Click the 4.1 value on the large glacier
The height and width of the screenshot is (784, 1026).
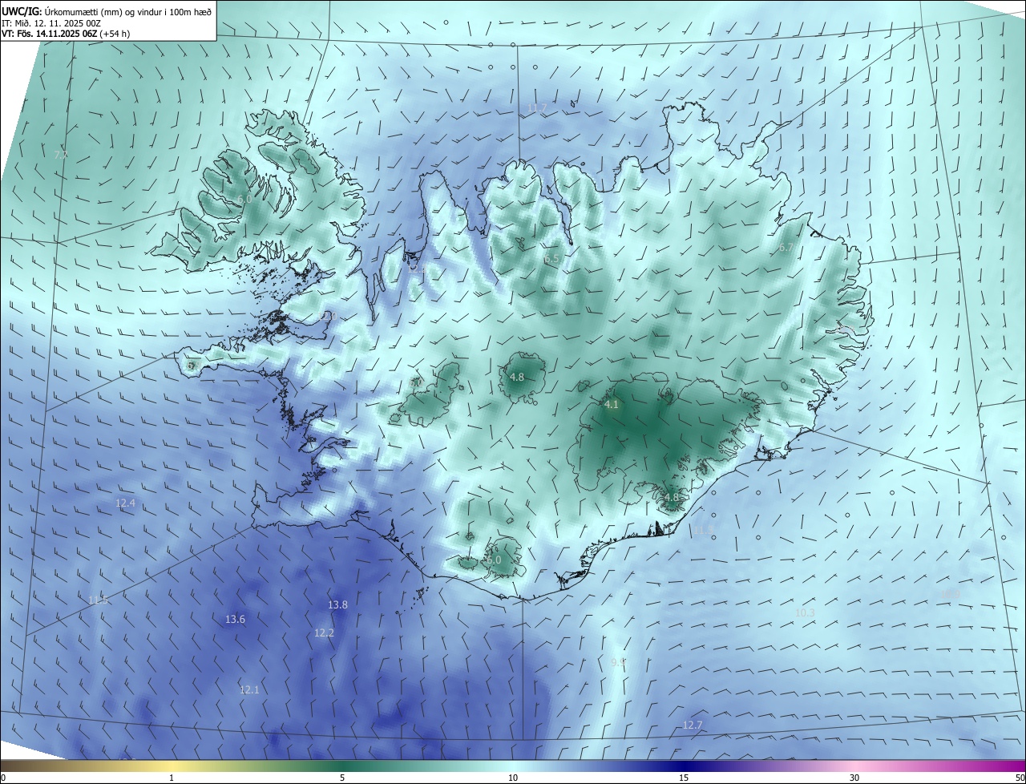coord(612,405)
